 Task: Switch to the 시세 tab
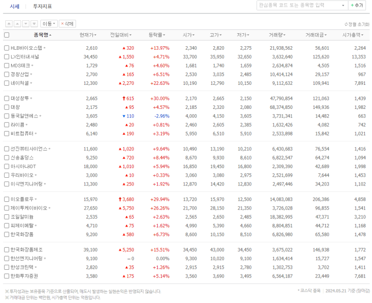[14, 6]
